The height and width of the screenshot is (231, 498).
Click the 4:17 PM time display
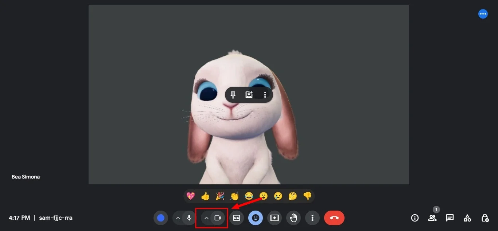point(19,218)
